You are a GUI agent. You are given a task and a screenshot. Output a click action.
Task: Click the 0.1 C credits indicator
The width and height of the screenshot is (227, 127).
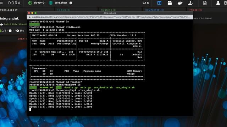pos(145,3)
